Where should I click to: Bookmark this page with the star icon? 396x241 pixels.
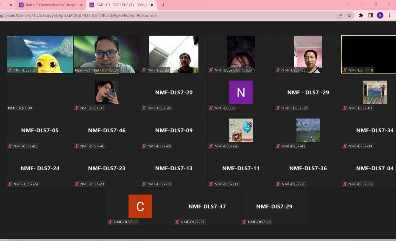point(349,15)
